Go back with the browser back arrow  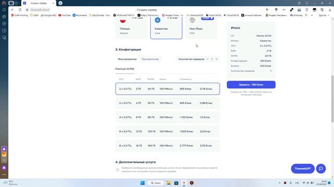coord(13,10)
